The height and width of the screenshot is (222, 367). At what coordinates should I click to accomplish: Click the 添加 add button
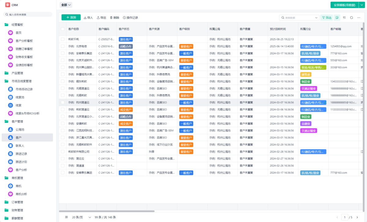[71, 17]
